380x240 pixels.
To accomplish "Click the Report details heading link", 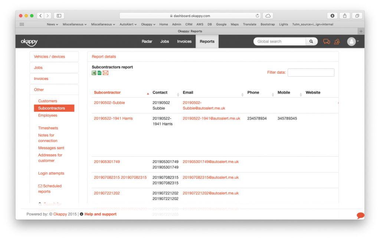I will [104, 57].
